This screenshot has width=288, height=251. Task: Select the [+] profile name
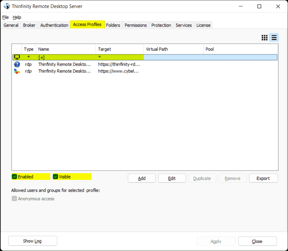[41, 57]
